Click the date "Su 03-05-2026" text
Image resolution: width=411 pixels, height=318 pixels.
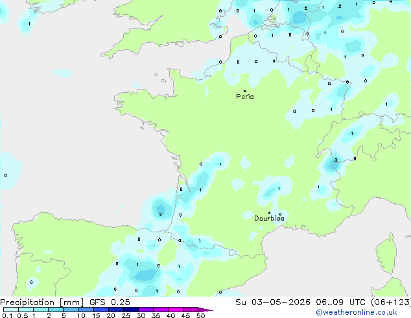[273, 302]
